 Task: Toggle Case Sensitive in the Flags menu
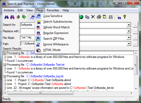[x=57, y=16]
